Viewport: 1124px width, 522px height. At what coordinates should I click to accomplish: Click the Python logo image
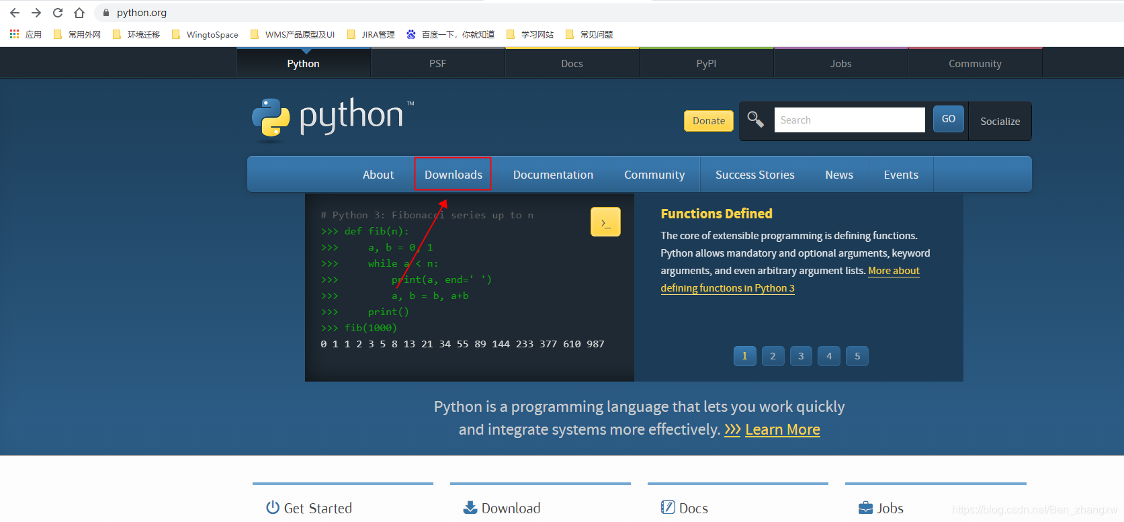coord(333,120)
